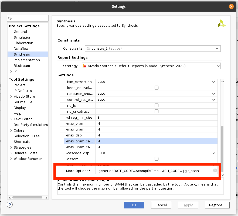Viewport: 238px width, 216px height.
Task: Open the Source File settings
Action: click(23, 102)
